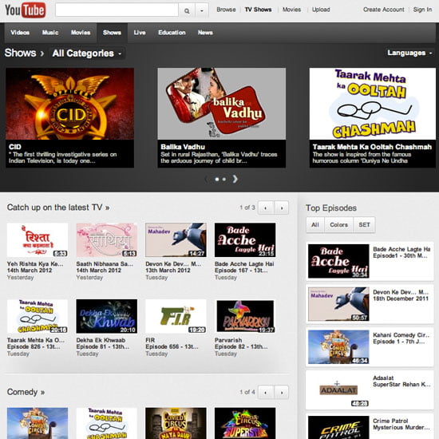Click the Upload link

(x=321, y=10)
